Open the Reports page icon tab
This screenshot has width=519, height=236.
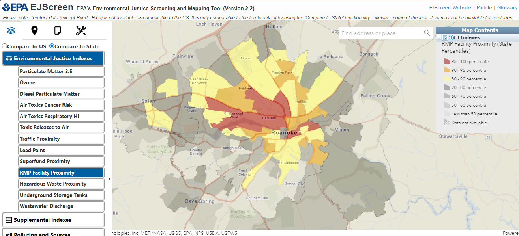(58, 30)
